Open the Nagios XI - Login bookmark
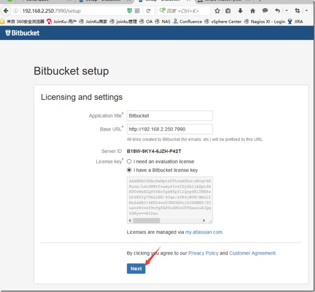 click(x=265, y=21)
